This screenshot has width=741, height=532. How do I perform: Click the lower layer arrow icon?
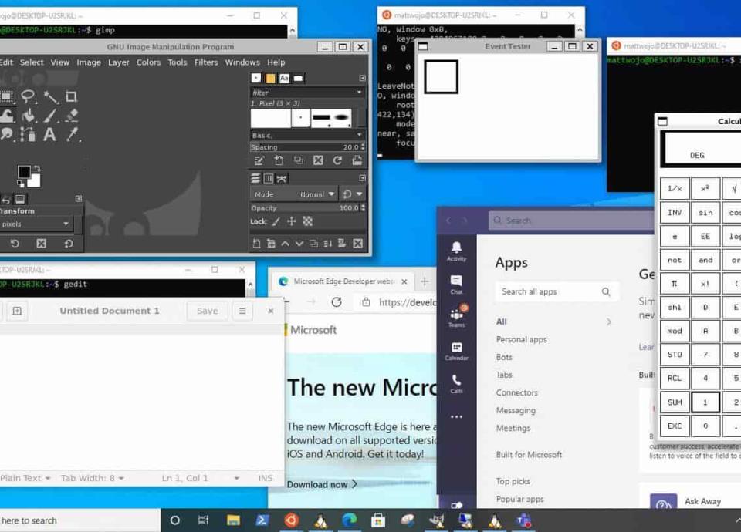[x=299, y=244]
